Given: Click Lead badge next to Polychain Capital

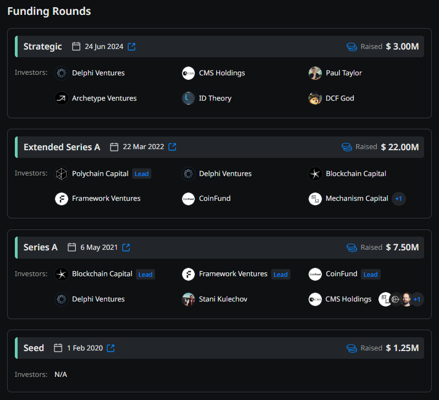Looking at the screenshot, I should [x=142, y=174].
